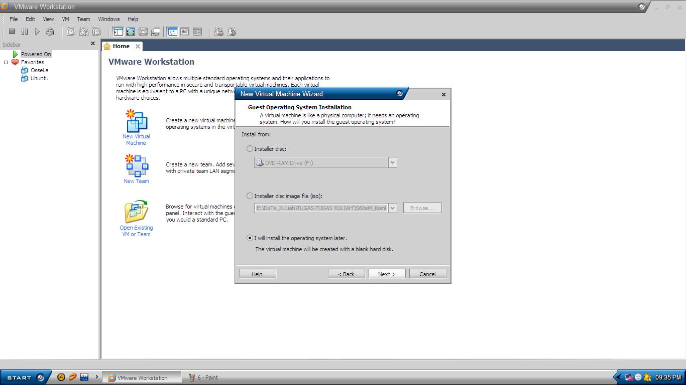Close the Sidebar panel with X
686x385 pixels.
click(92, 44)
